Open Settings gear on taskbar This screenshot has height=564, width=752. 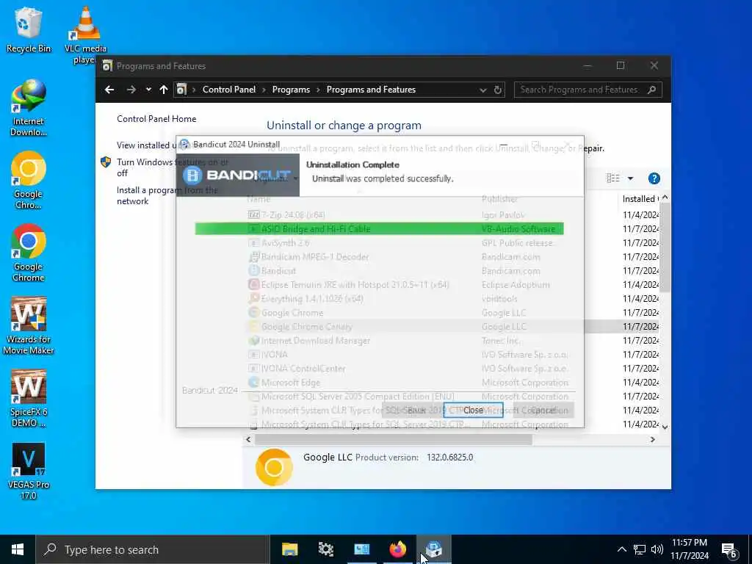325,549
